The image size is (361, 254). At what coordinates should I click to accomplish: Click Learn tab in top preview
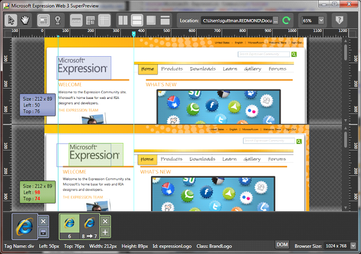coord(230,69)
